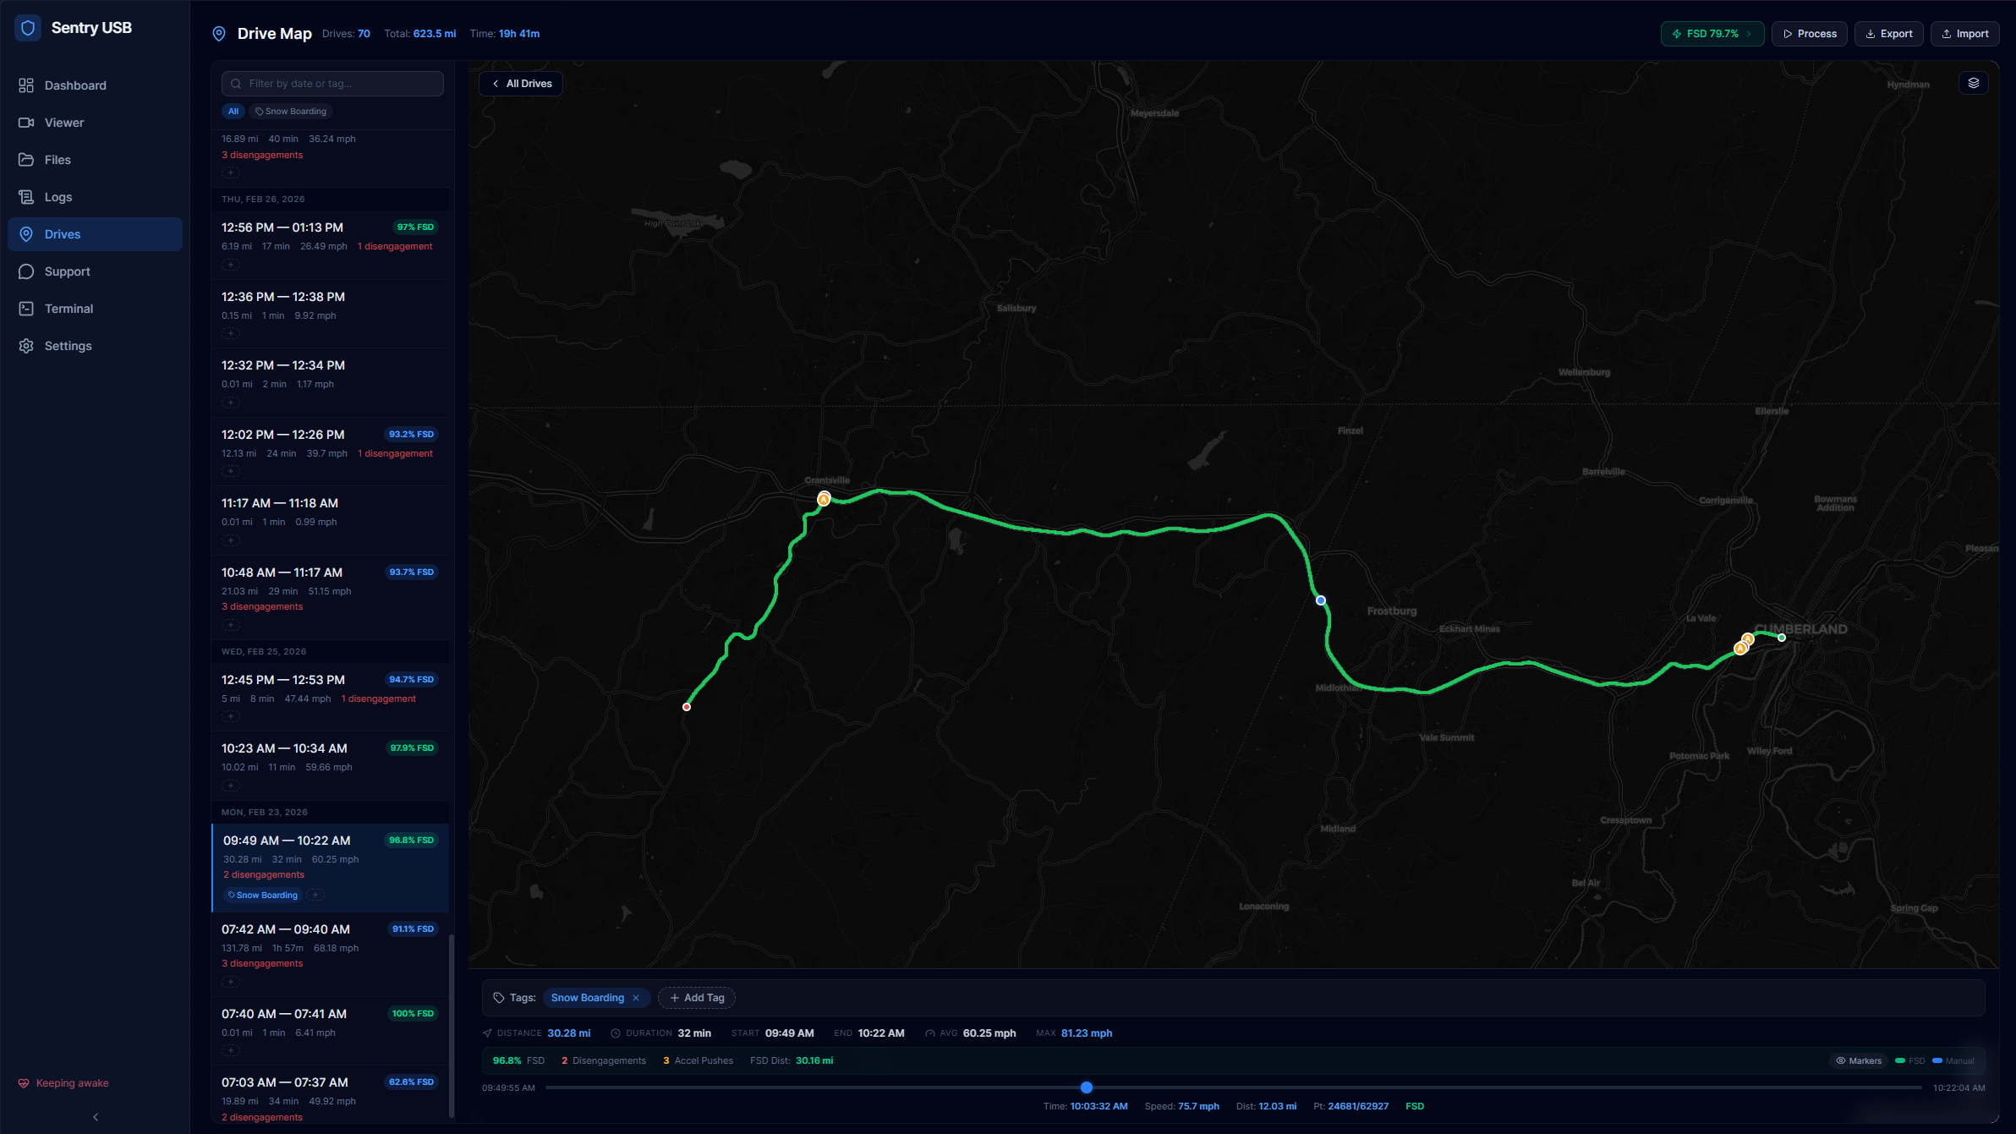Click the Export button
This screenshot has height=1134, width=2016.
pyautogui.click(x=1888, y=34)
